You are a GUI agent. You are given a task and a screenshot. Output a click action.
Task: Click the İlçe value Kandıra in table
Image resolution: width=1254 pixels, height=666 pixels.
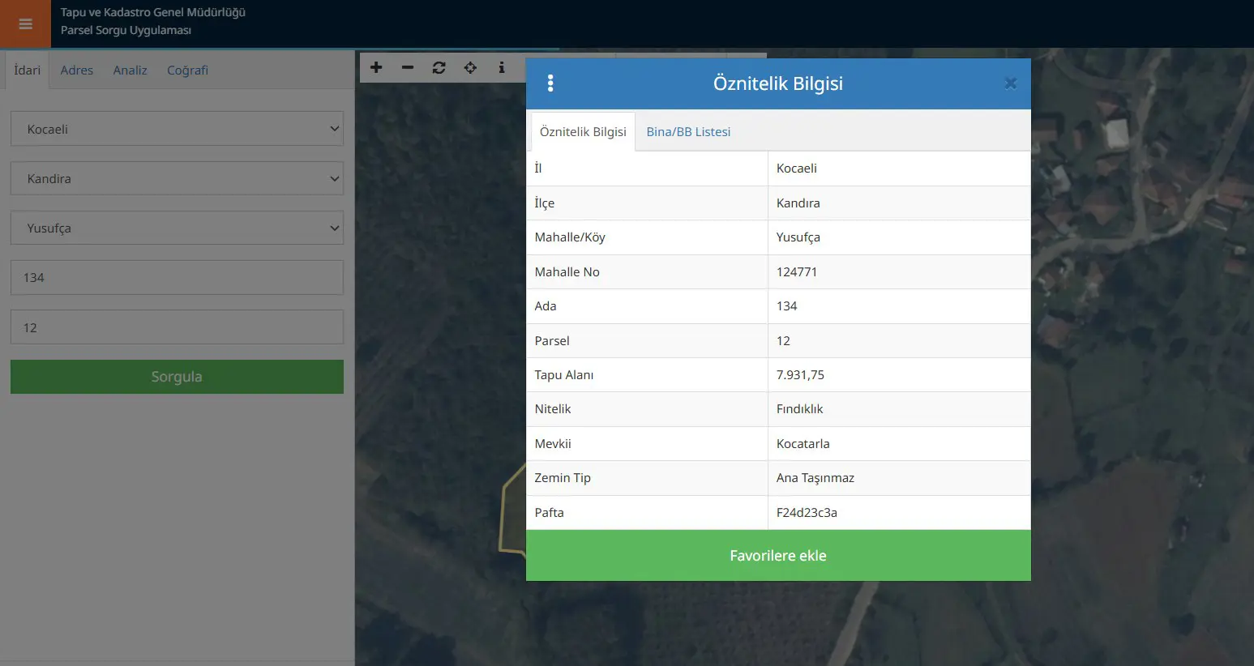point(798,203)
